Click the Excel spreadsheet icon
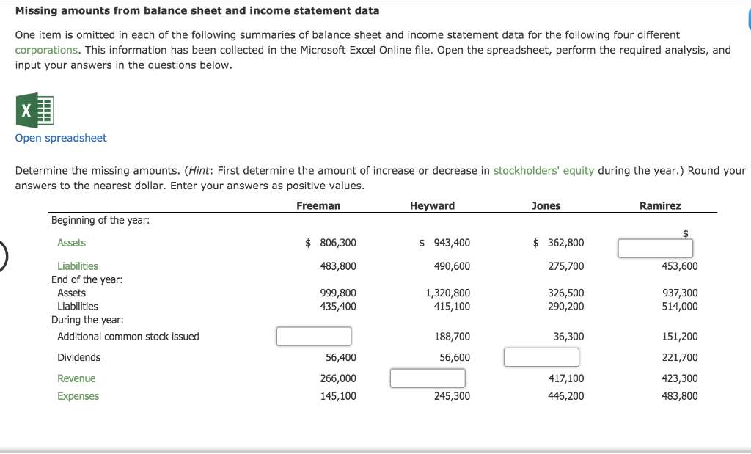The width and height of the screenshot is (751, 454). 34,110
